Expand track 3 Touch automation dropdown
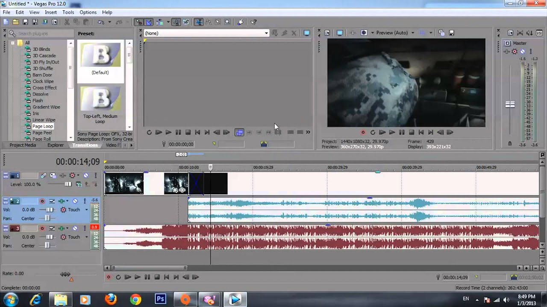Screen dimensions: 547x307 pyautogui.click(x=86, y=237)
